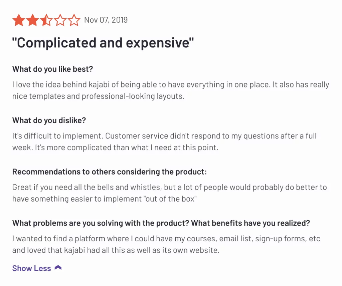The height and width of the screenshot is (286, 342).
Task: Click the fourth empty rating star
Action: pos(60,20)
